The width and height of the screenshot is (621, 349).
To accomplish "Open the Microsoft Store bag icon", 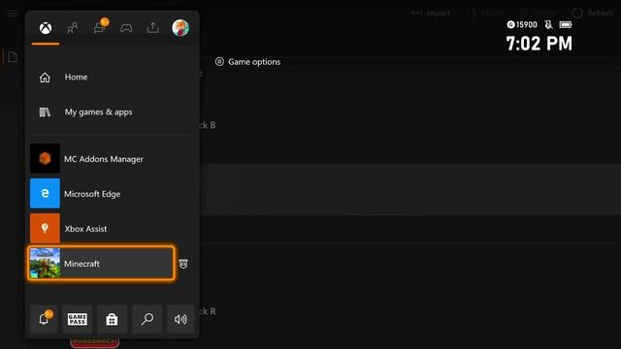I will point(112,319).
